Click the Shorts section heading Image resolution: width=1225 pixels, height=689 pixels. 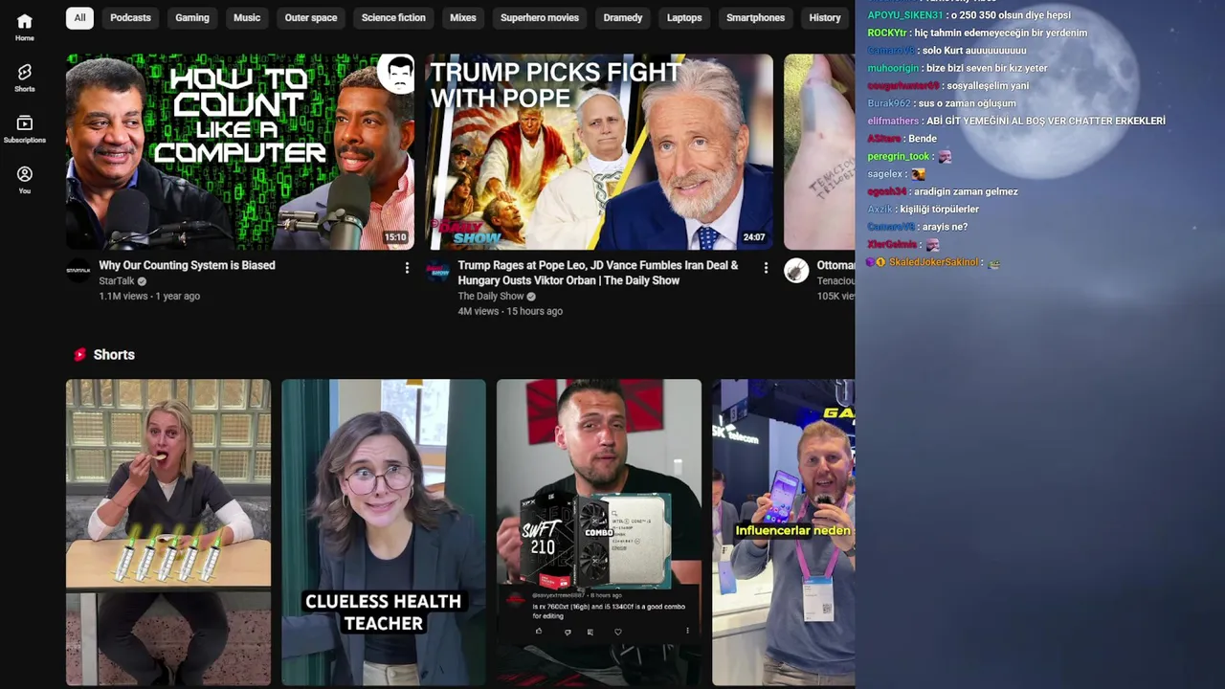[x=114, y=354]
